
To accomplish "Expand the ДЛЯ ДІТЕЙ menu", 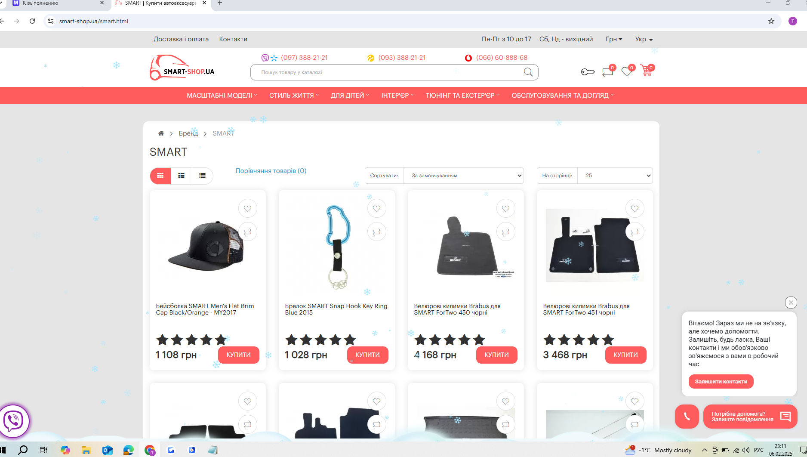I will (350, 96).
